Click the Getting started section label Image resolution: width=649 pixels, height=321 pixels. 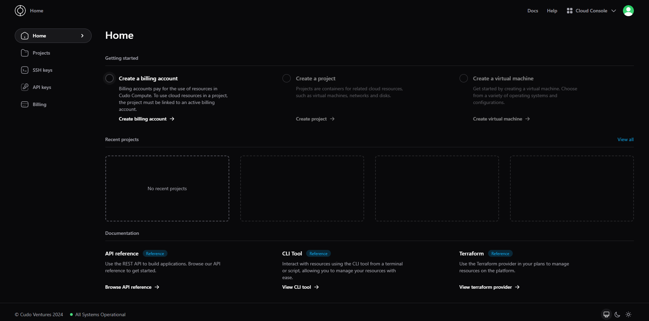[121, 58]
